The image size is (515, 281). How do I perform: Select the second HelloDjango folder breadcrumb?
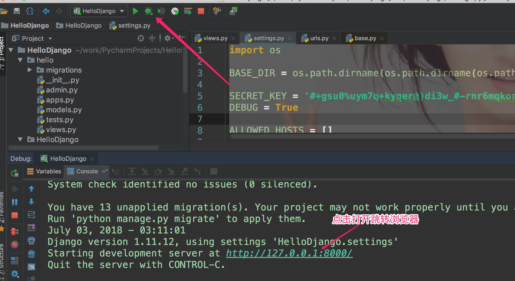[x=79, y=26]
